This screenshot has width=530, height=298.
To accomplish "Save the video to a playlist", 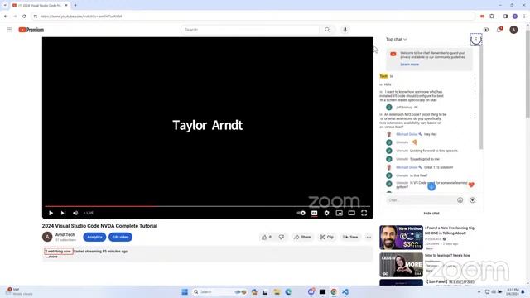I will pos(350,238).
